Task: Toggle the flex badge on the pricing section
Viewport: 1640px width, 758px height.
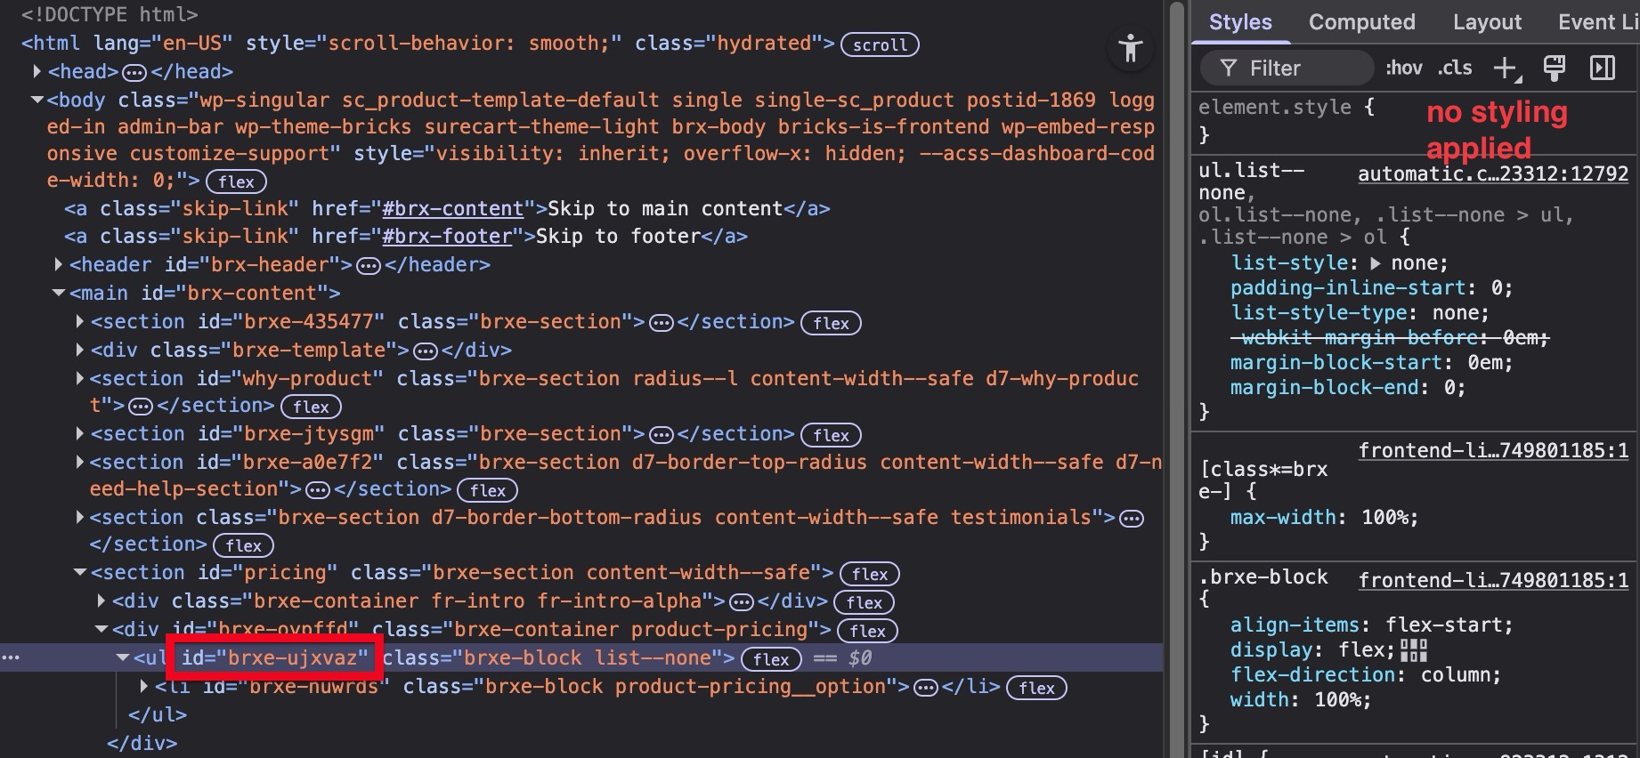Action: 869,574
